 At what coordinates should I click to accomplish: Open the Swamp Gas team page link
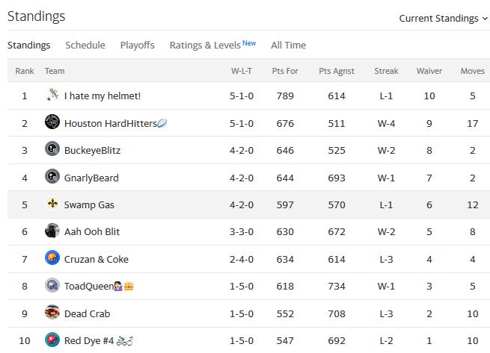pyautogui.click(x=89, y=205)
